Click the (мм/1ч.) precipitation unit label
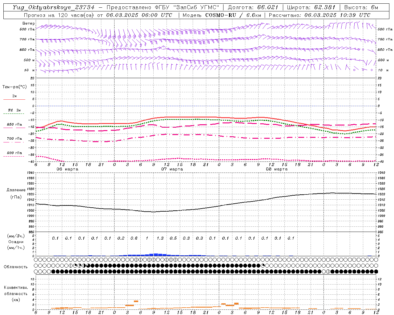Screen dimensions: 394x315 point(16,248)
